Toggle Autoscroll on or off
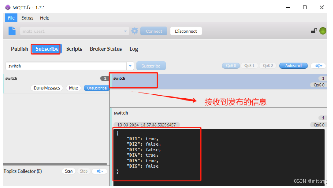The width and height of the screenshot is (333, 188). point(293,66)
